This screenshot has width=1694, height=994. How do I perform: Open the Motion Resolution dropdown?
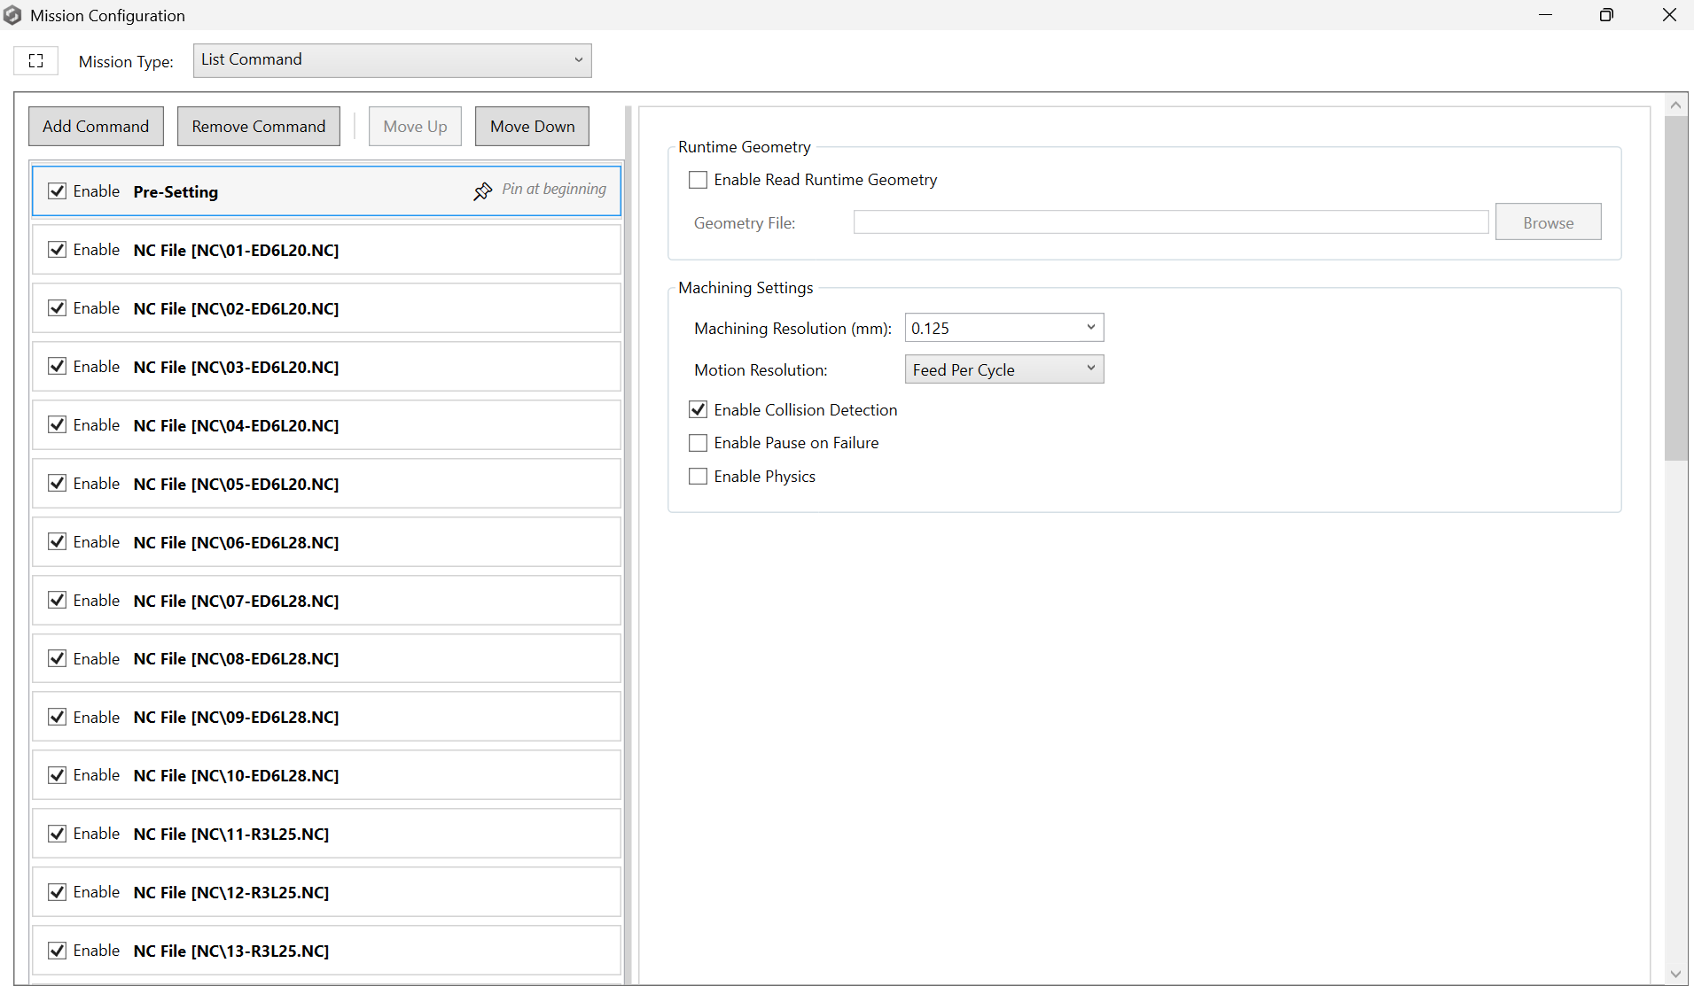coord(1003,369)
